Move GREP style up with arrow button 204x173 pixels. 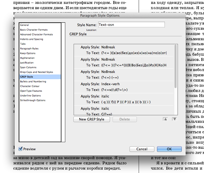tap(165, 119)
